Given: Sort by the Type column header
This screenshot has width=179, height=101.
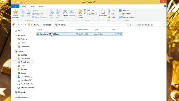Looking at the screenshot, I should tap(96, 29).
